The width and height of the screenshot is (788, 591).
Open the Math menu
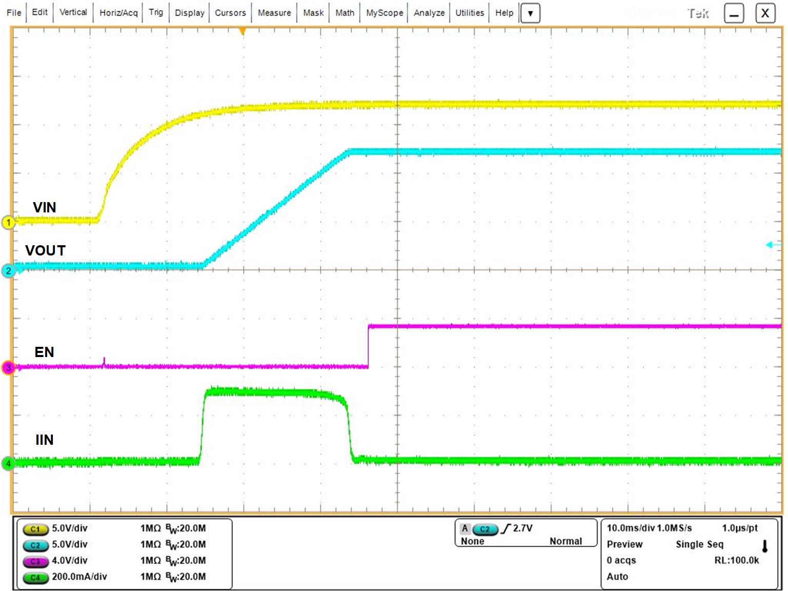click(344, 12)
